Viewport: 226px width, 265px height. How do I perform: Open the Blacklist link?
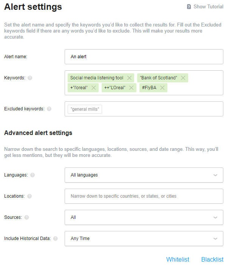[212, 259]
